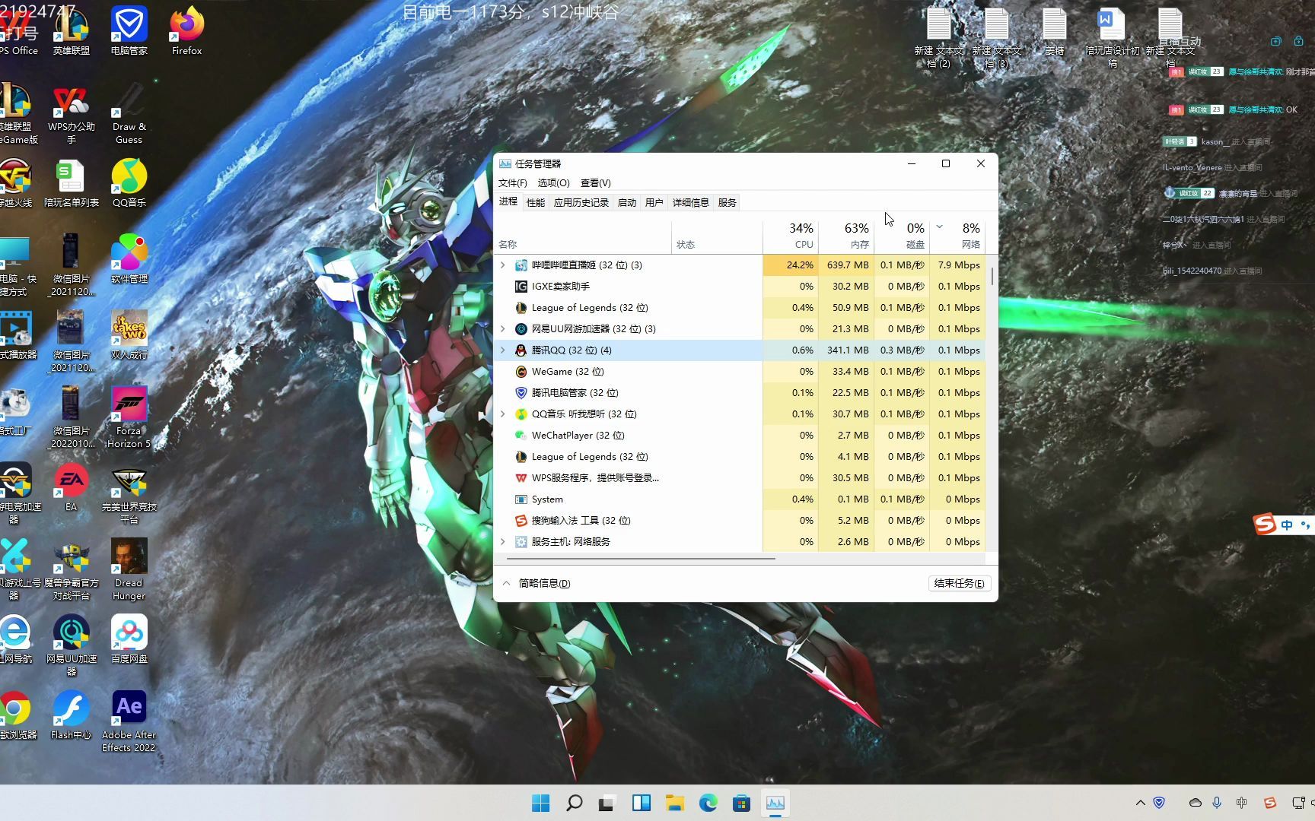Launch Adobe After Effects 2022

[129, 721]
